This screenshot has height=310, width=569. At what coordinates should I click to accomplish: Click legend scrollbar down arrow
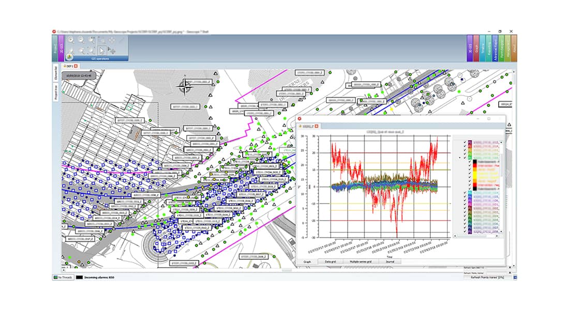click(x=501, y=231)
